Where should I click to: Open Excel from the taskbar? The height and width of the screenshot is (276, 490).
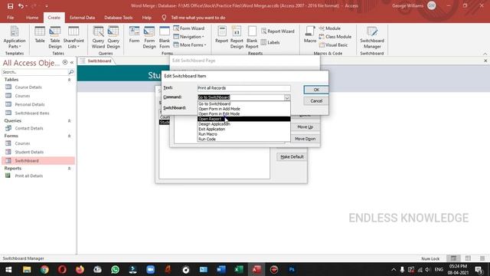(239, 269)
